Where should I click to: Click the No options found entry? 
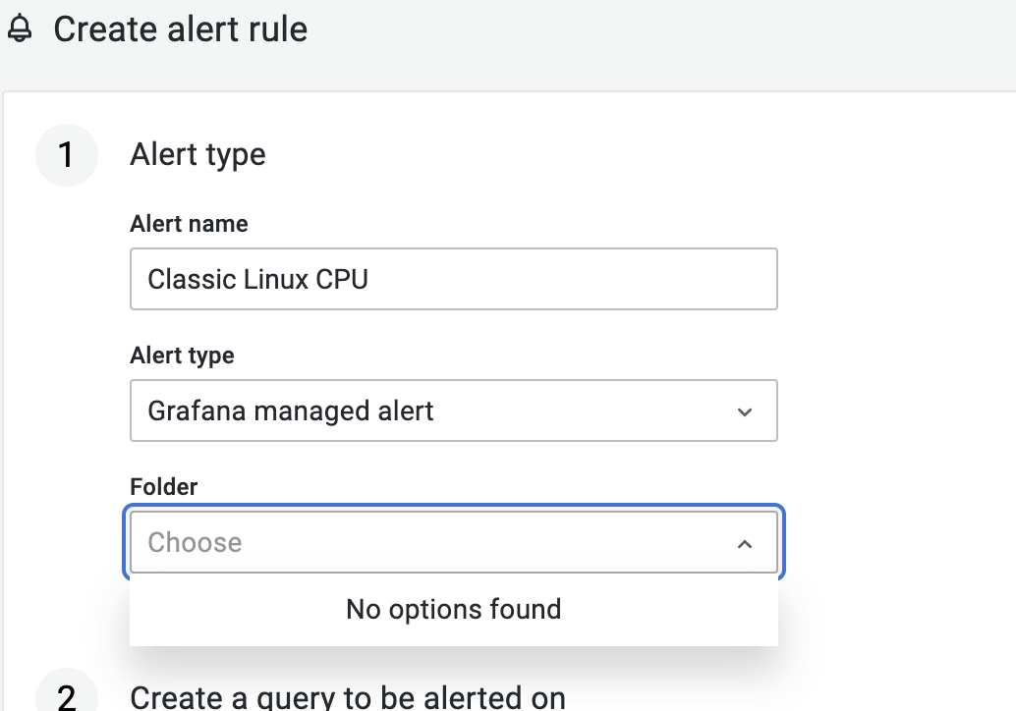452,609
